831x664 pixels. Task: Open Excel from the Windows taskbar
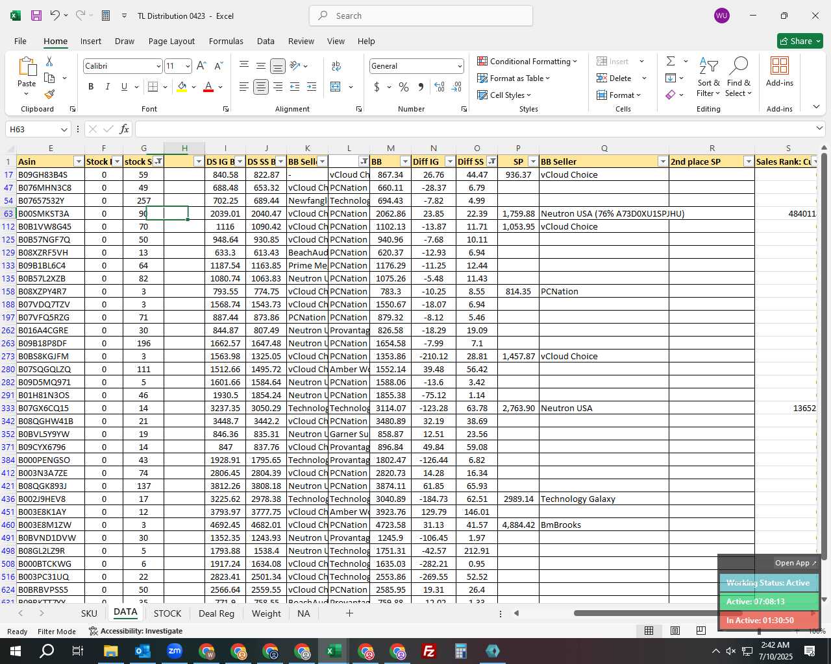[334, 651]
